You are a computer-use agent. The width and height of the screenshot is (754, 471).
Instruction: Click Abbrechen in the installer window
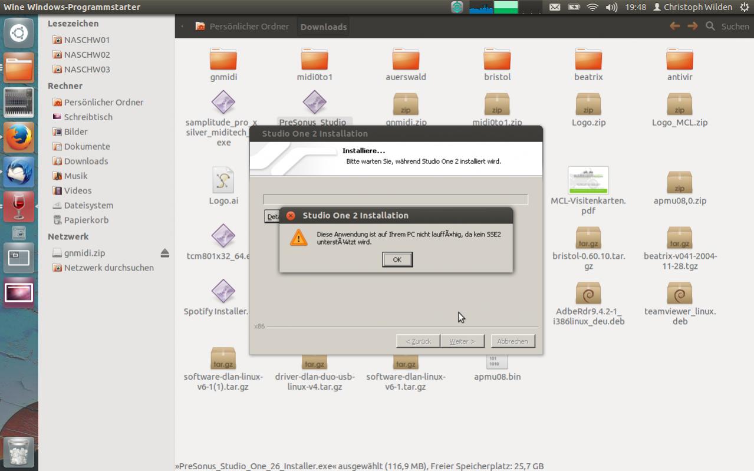click(x=512, y=341)
